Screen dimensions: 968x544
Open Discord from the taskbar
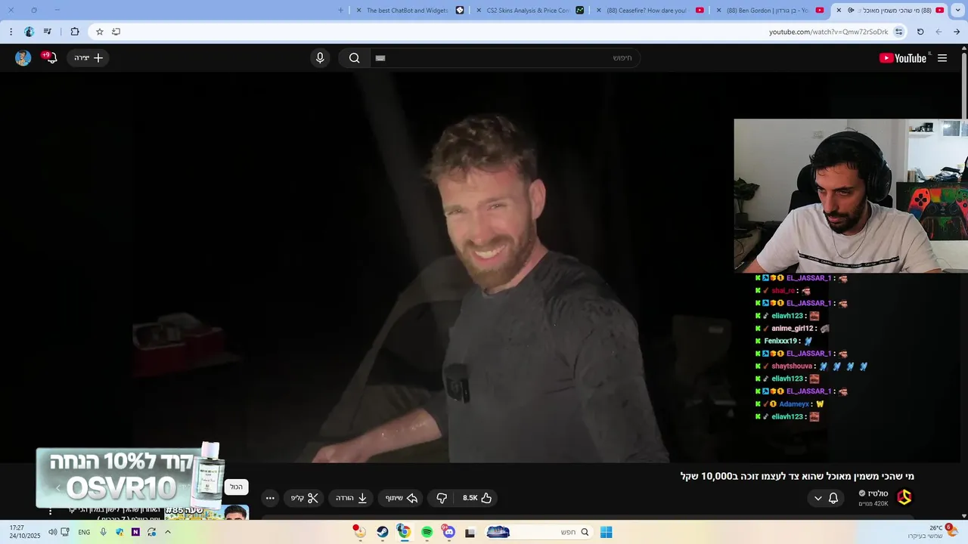(448, 532)
